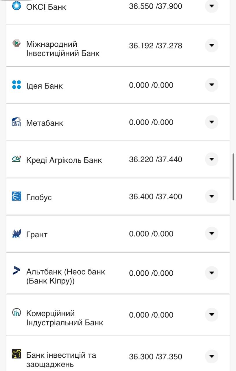Click the Альтбанк logo icon
Screen dimensions: 236x371
pos(16,271)
